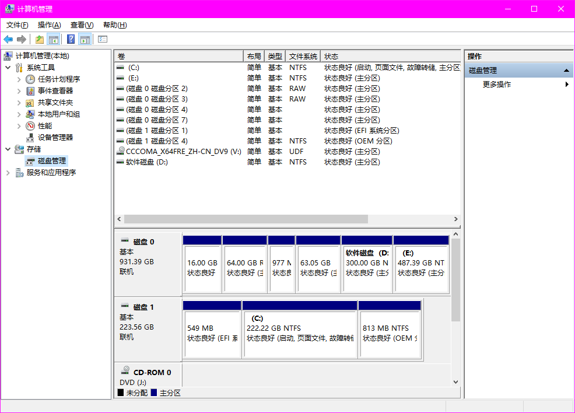The image size is (575, 413).
Task: Sort by the 类型 column header
Action: (275, 56)
